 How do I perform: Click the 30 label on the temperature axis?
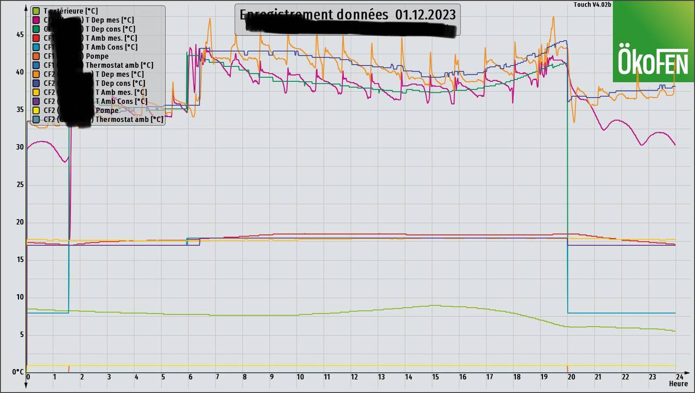pyautogui.click(x=20, y=147)
